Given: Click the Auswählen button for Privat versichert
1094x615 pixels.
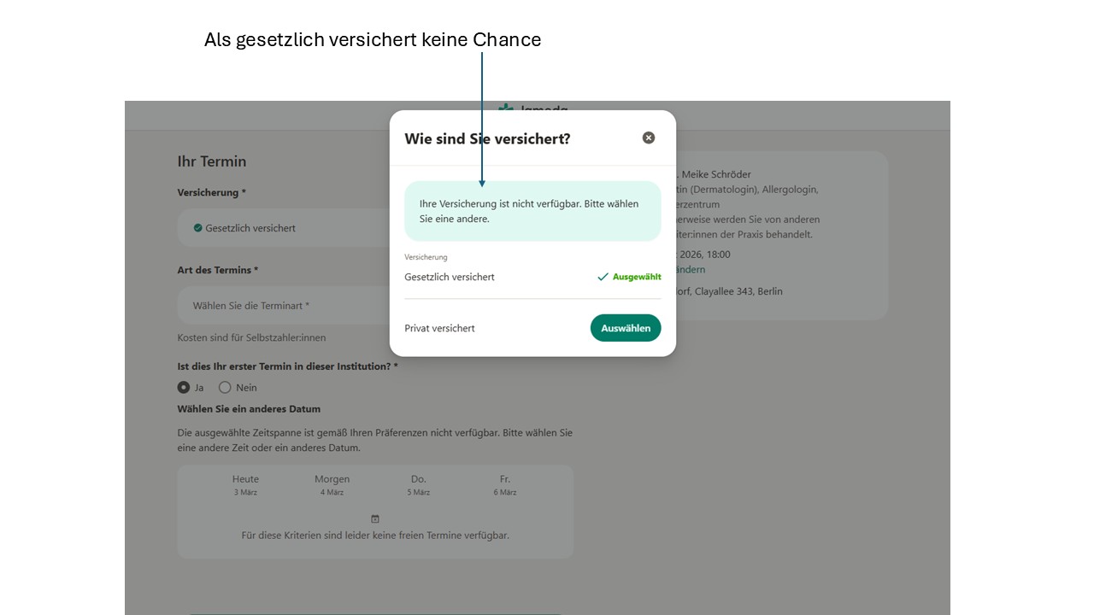Looking at the screenshot, I should coord(625,328).
